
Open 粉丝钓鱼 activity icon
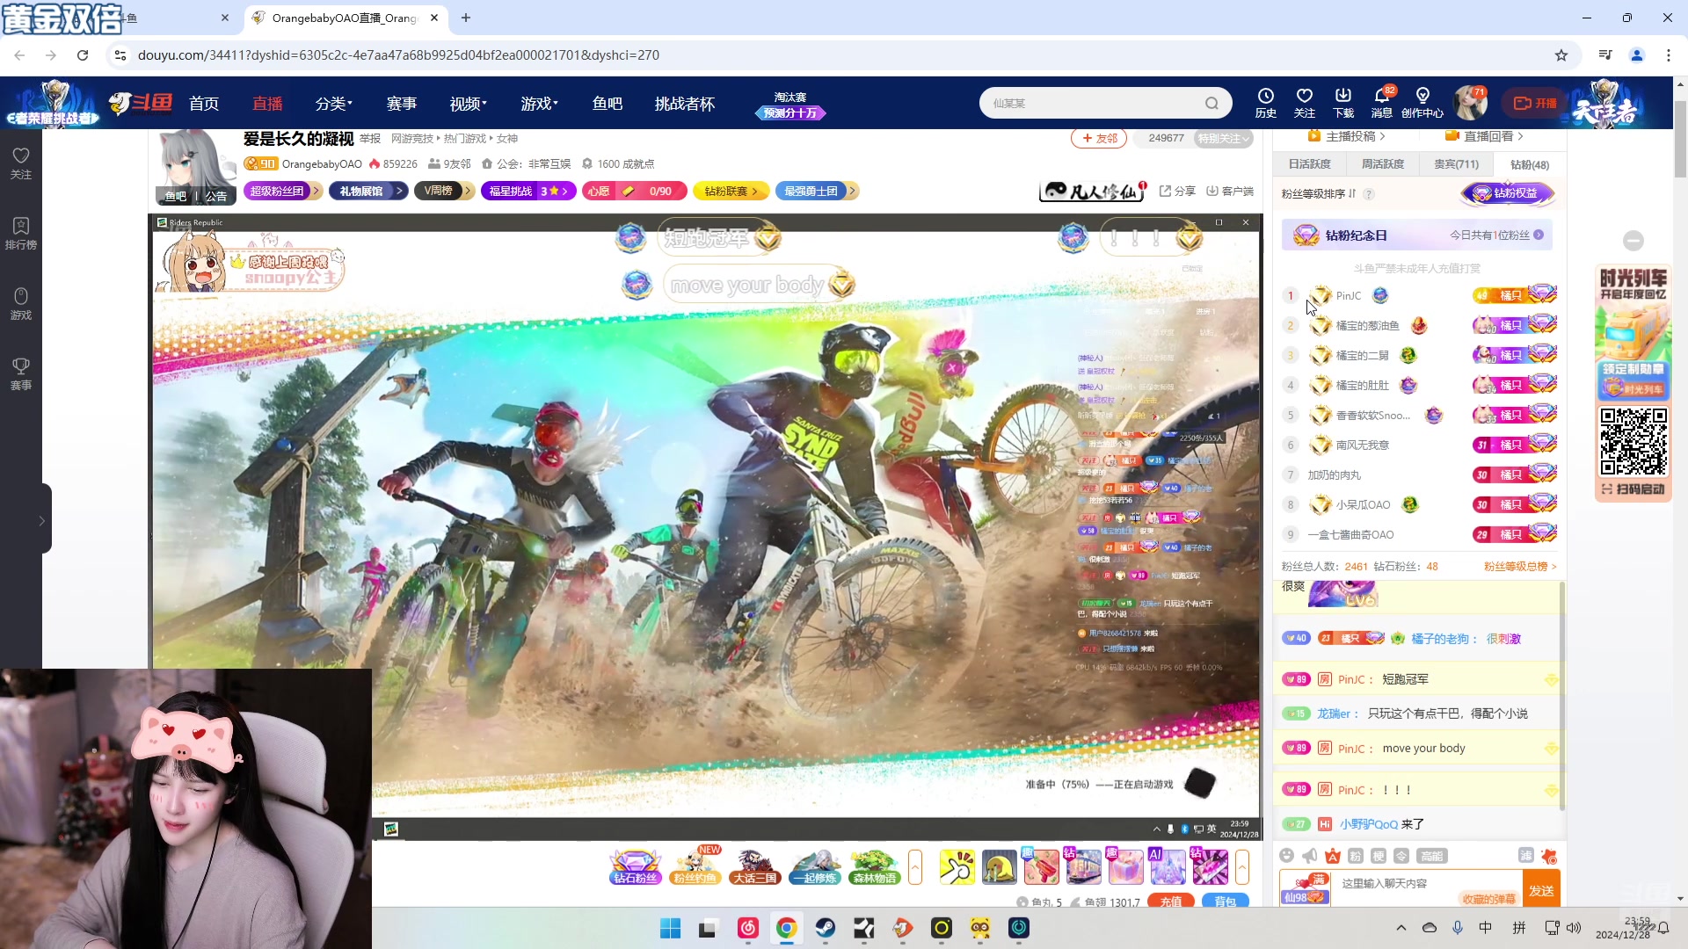tap(695, 867)
